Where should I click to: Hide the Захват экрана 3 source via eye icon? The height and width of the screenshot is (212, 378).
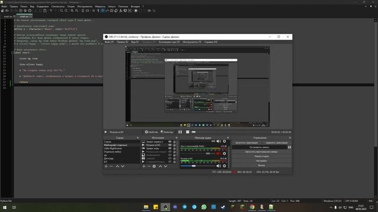tap(170, 141)
